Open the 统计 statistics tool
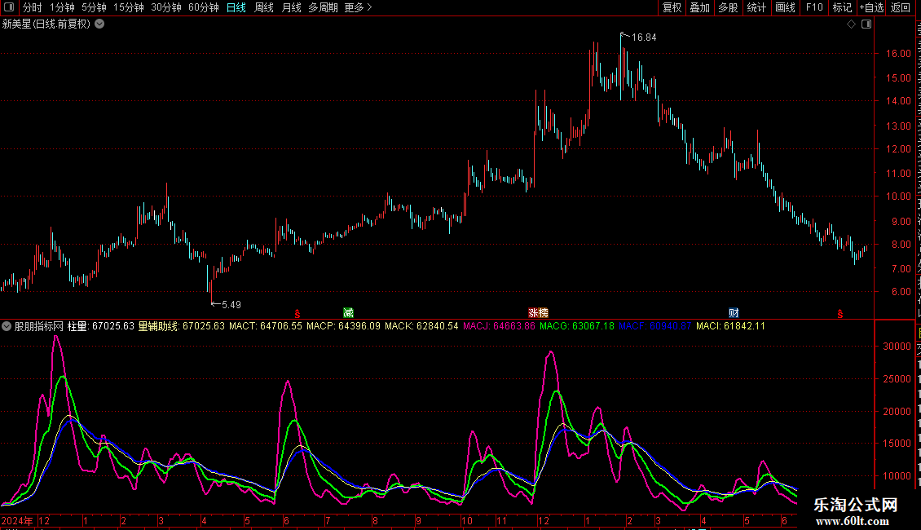Image resolution: width=921 pixels, height=530 pixels. tap(756, 7)
